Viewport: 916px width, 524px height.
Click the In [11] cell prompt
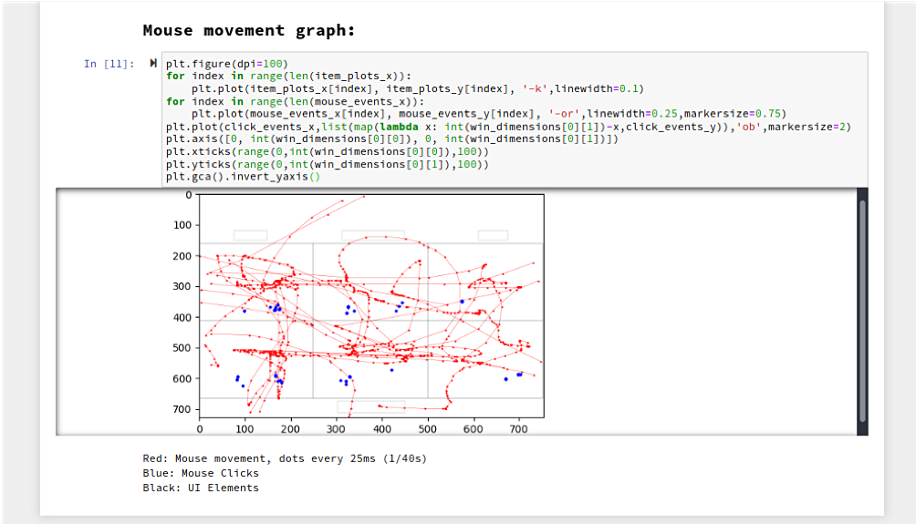[109, 64]
